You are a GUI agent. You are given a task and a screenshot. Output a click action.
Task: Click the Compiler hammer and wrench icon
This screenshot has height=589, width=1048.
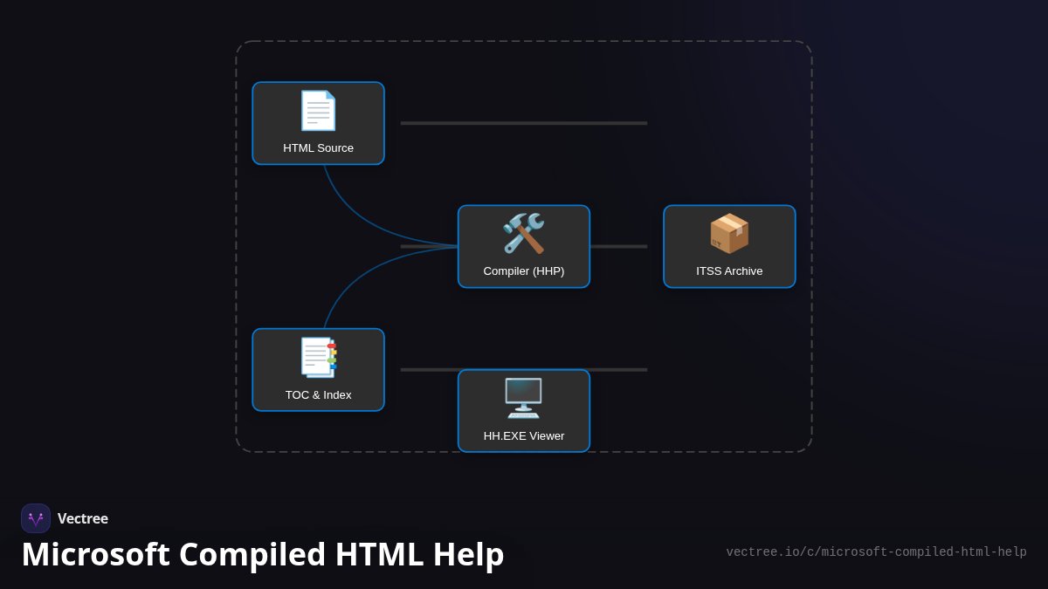click(x=524, y=234)
